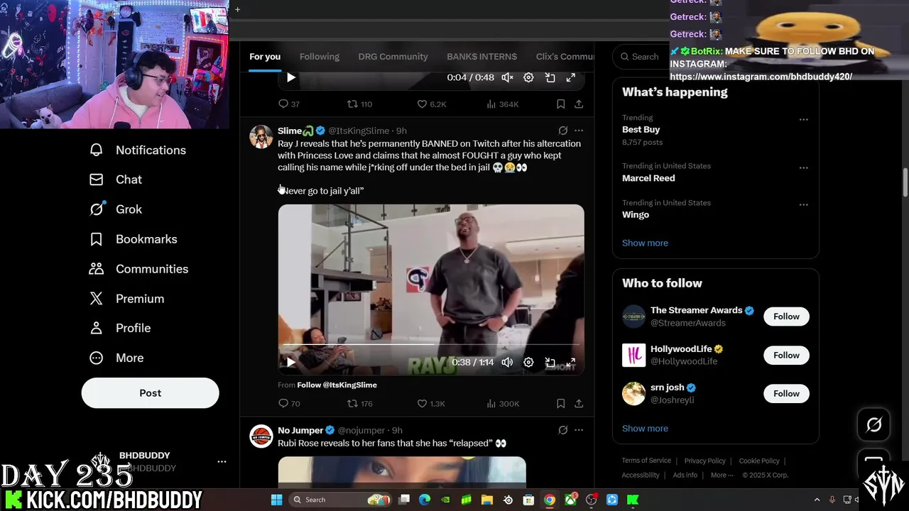Follow HollywoodLife account
Viewport: 909px width, 511px height.
(786, 355)
